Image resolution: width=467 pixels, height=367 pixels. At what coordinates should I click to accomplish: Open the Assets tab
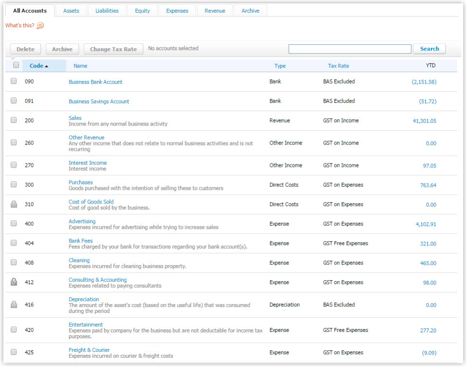(x=71, y=11)
